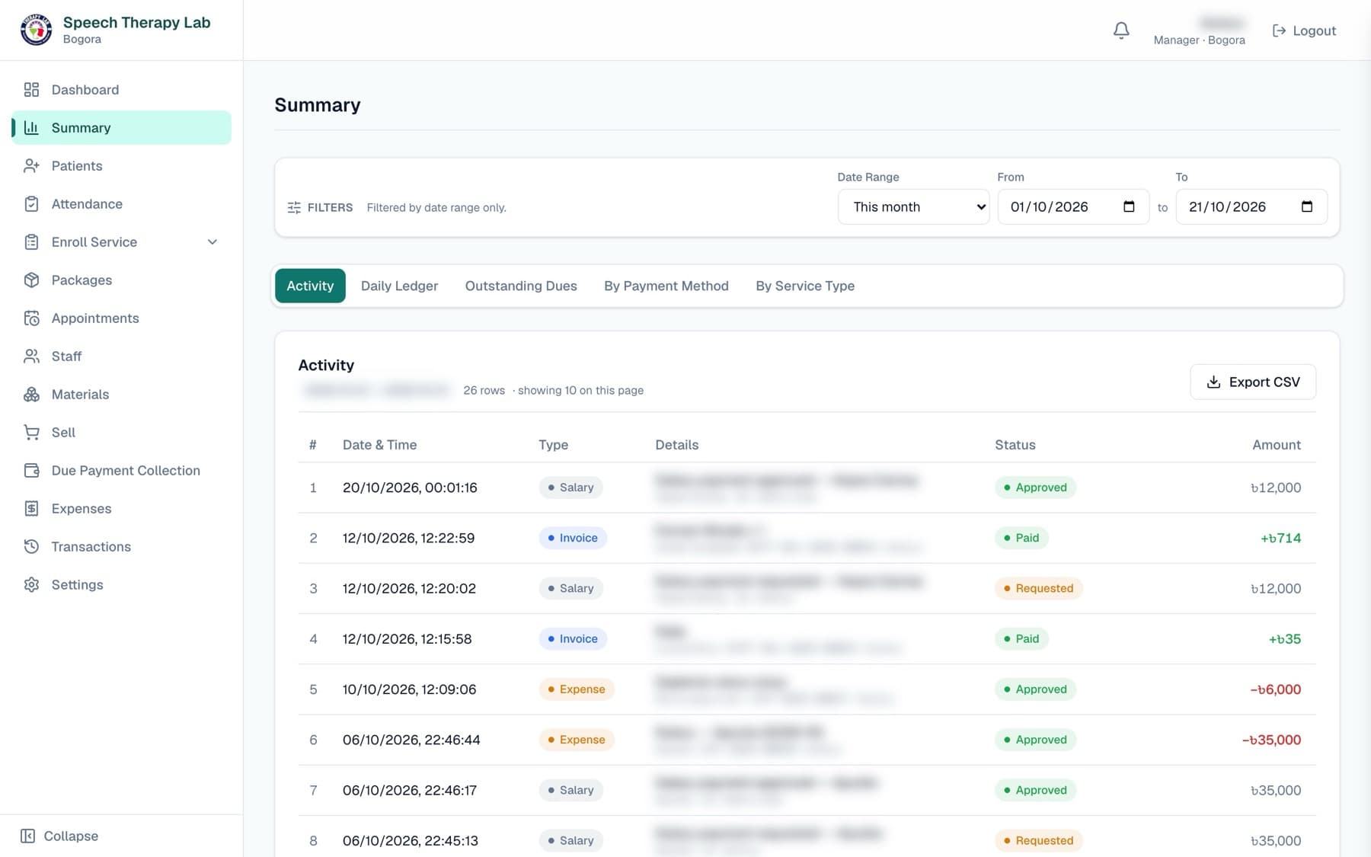1371x857 pixels.
Task: Click the Expense badge in row 6
Action: pyautogui.click(x=577, y=740)
